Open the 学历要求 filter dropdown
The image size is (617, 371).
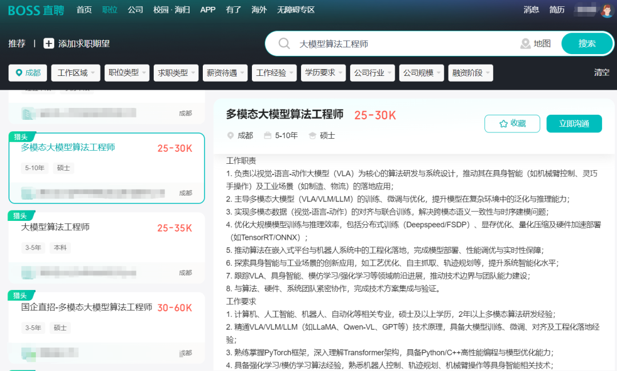(323, 72)
